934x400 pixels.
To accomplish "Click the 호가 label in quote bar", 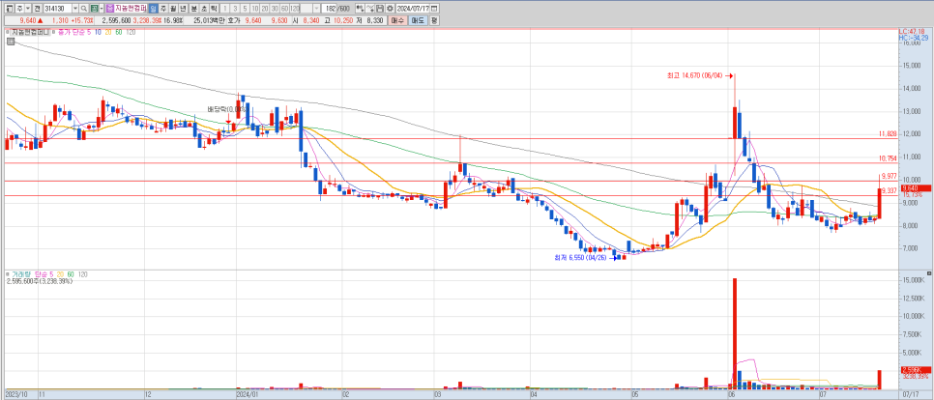I will coord(234,20).
